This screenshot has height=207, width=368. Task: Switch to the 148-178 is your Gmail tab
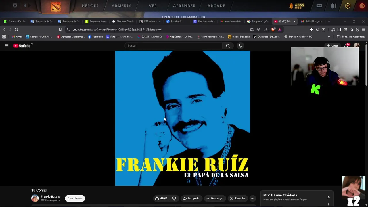click(312, 21)
